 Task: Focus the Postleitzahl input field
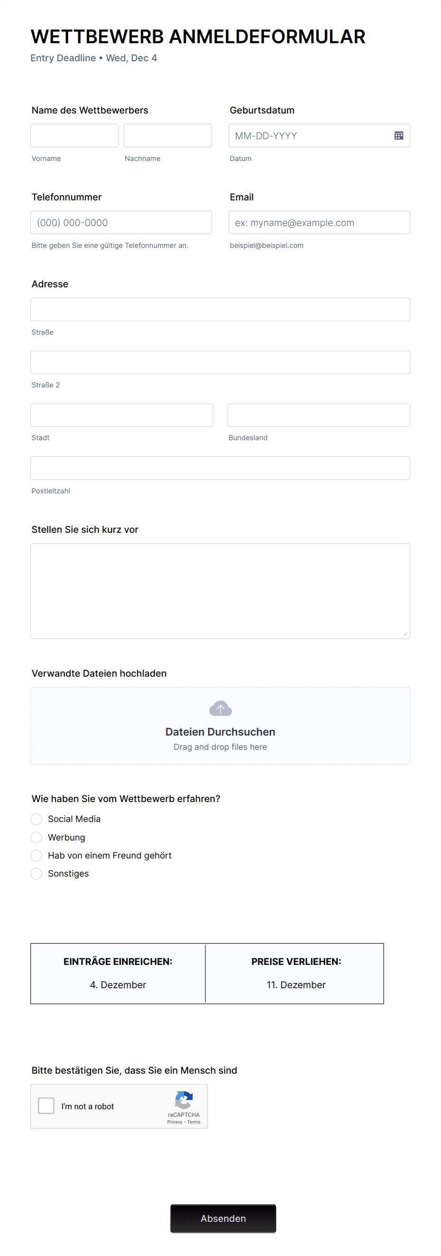click(x=220, y=468)
